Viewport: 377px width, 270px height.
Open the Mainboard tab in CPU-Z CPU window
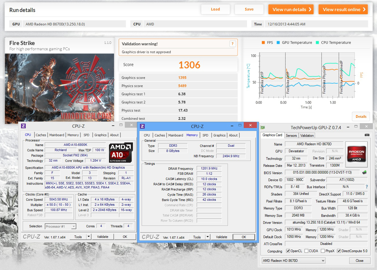(57, 135)
